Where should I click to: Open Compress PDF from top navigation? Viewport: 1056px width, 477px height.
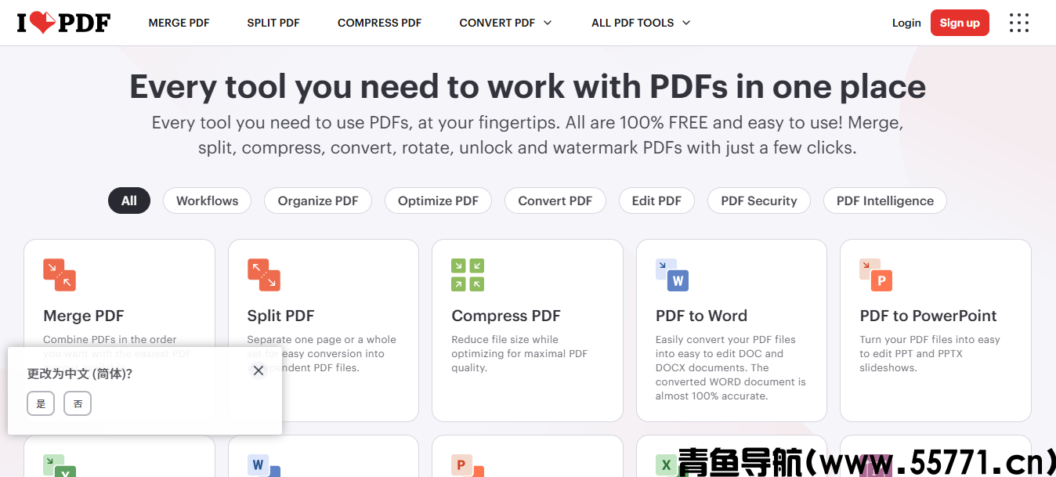[379, 23]
